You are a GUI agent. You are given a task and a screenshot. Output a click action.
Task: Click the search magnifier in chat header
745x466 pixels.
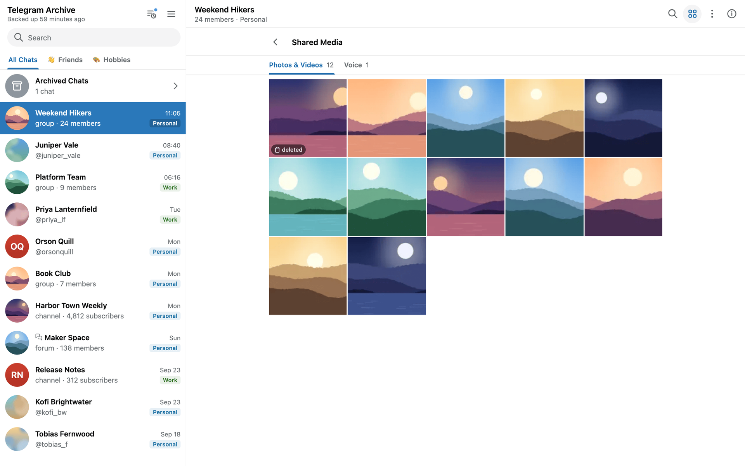(672, 14)
